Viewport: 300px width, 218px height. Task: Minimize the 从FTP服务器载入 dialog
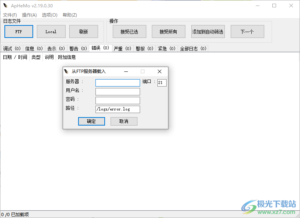[x=126, y=71]
